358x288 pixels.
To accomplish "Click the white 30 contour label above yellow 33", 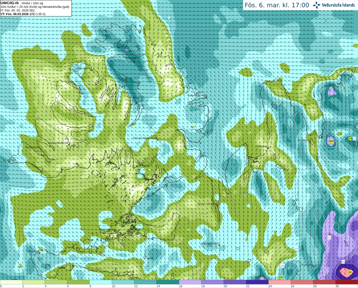I will point(283,266).
